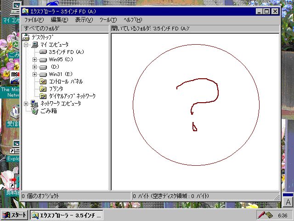The image size is (294, 221).
Task: Click the Explorer title bar system icon
Action: (26, 12)
